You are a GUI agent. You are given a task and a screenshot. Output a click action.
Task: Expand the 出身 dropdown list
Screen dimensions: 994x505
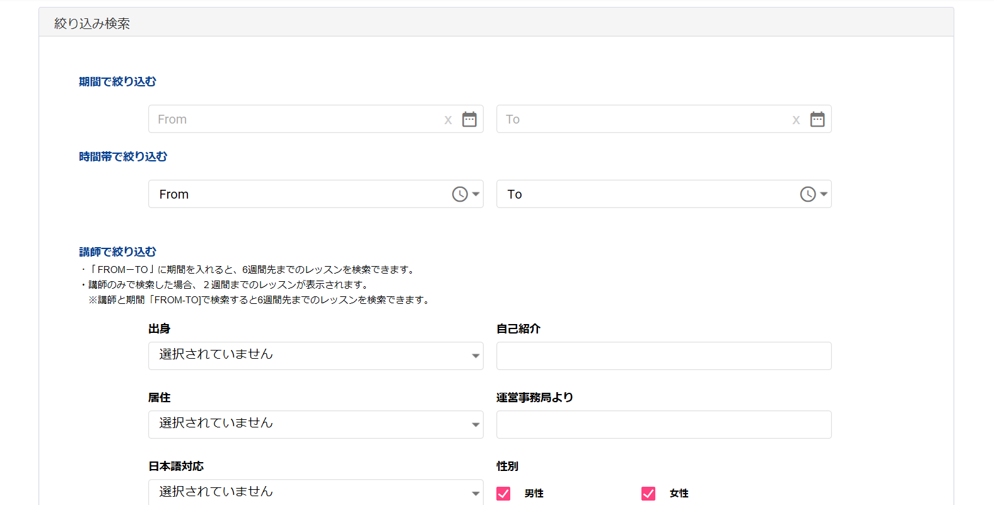coord(315,356)
